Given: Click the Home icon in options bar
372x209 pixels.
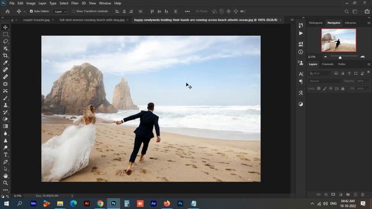Looking at the screenshot, I should (8, 12).
